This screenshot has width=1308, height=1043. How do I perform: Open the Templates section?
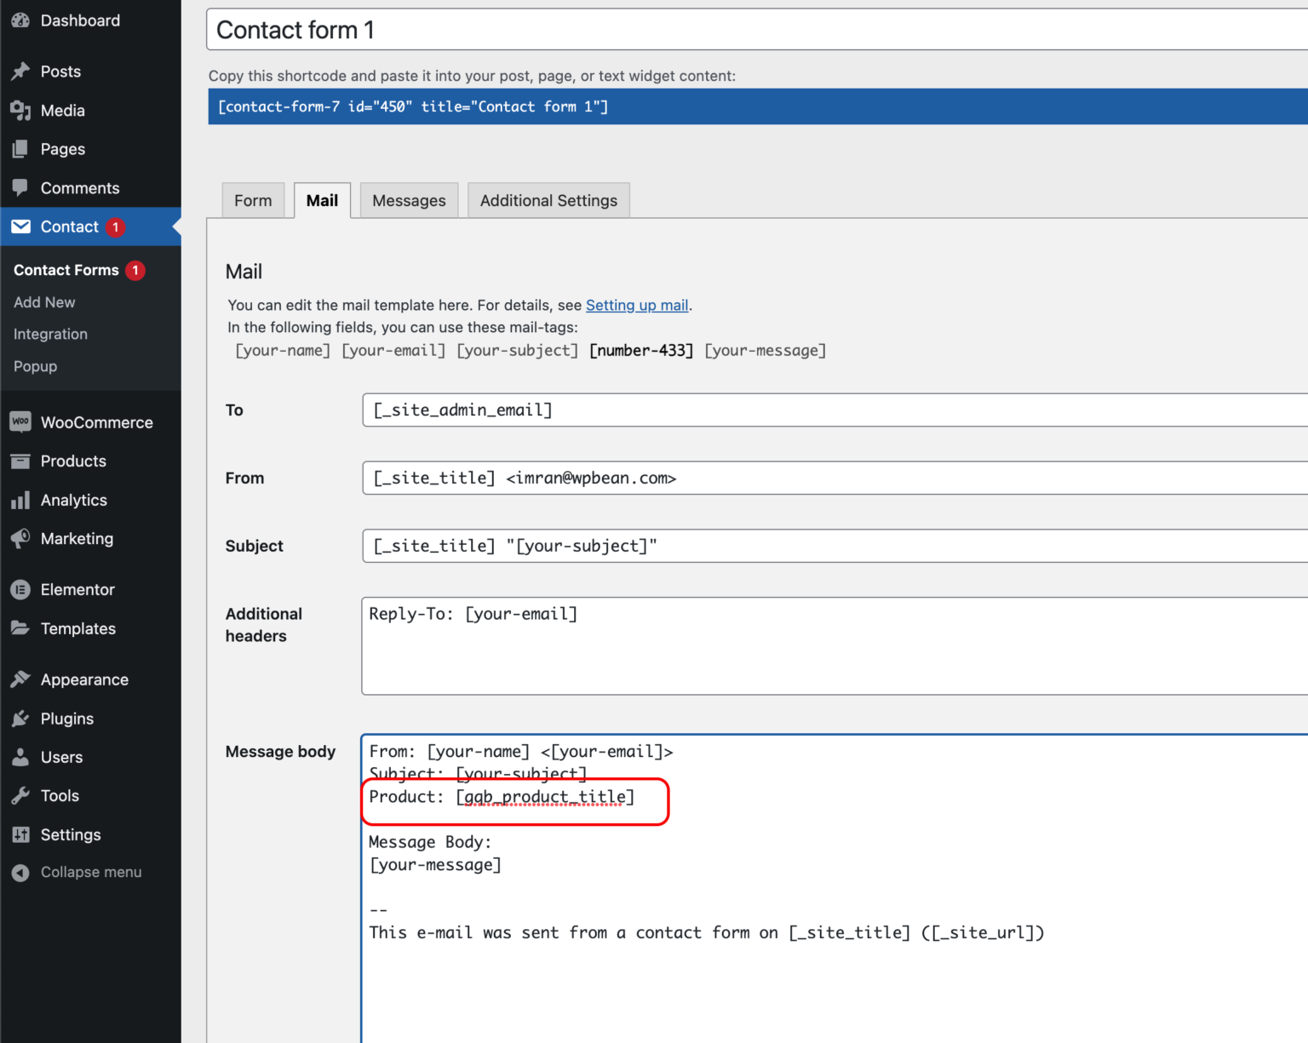click(x=77, y=628)
